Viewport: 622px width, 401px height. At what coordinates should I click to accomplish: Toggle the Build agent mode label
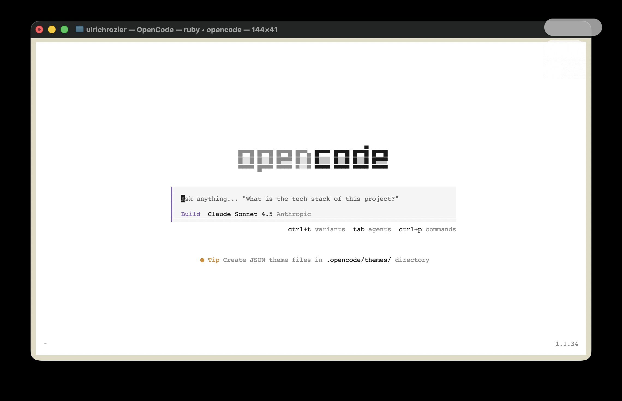coord(190,214)
